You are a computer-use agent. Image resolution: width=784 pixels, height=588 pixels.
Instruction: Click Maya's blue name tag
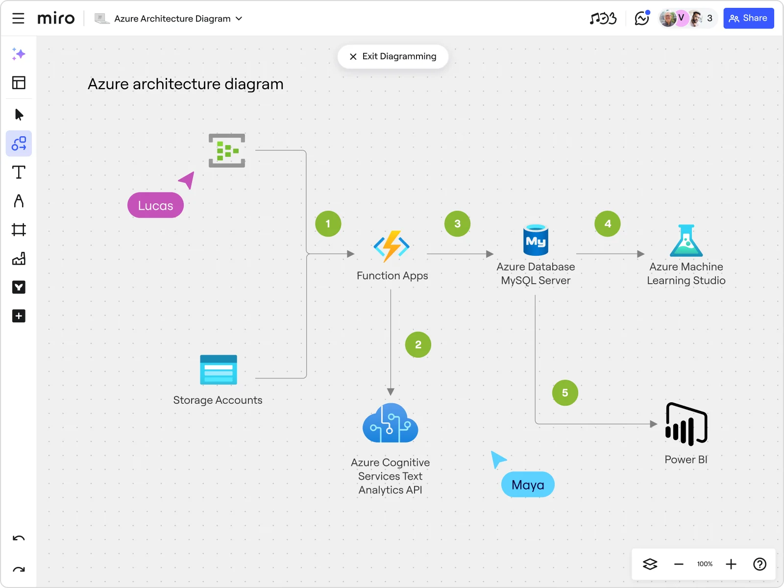(528, 485)
